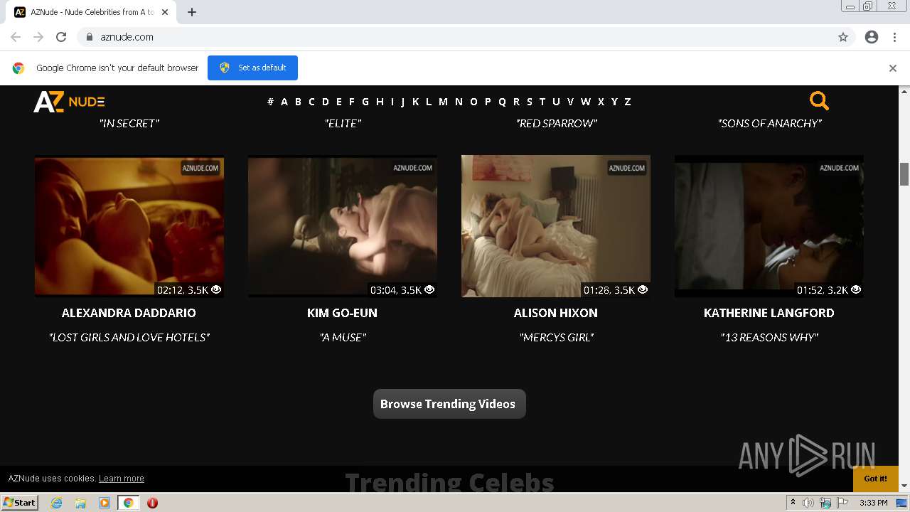Open the ALISON HIXON name link
910x512 pixels.
(x=556, y=313)
